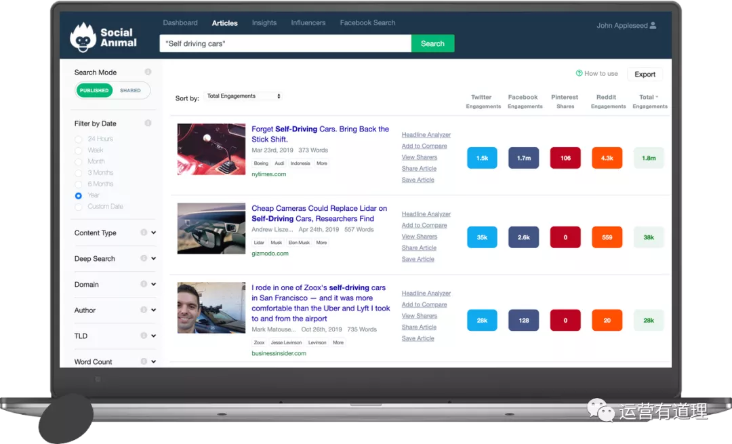Click the Export button
This screenshot has height=444, width=732.
tap(645, 75)
